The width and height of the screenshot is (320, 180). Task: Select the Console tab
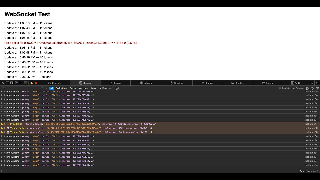click(85, 83)
